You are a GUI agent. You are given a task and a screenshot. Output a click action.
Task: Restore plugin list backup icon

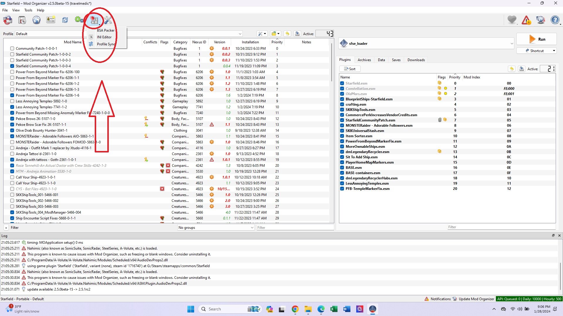pos(512,69)
